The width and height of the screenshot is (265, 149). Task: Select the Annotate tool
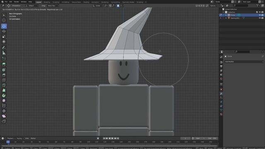[4, 48]
